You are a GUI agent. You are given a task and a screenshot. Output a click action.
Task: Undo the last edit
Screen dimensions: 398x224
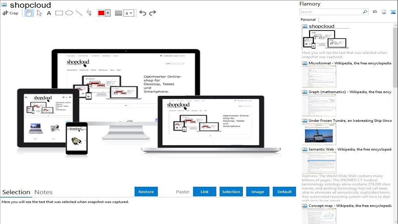tap(143, 13)
